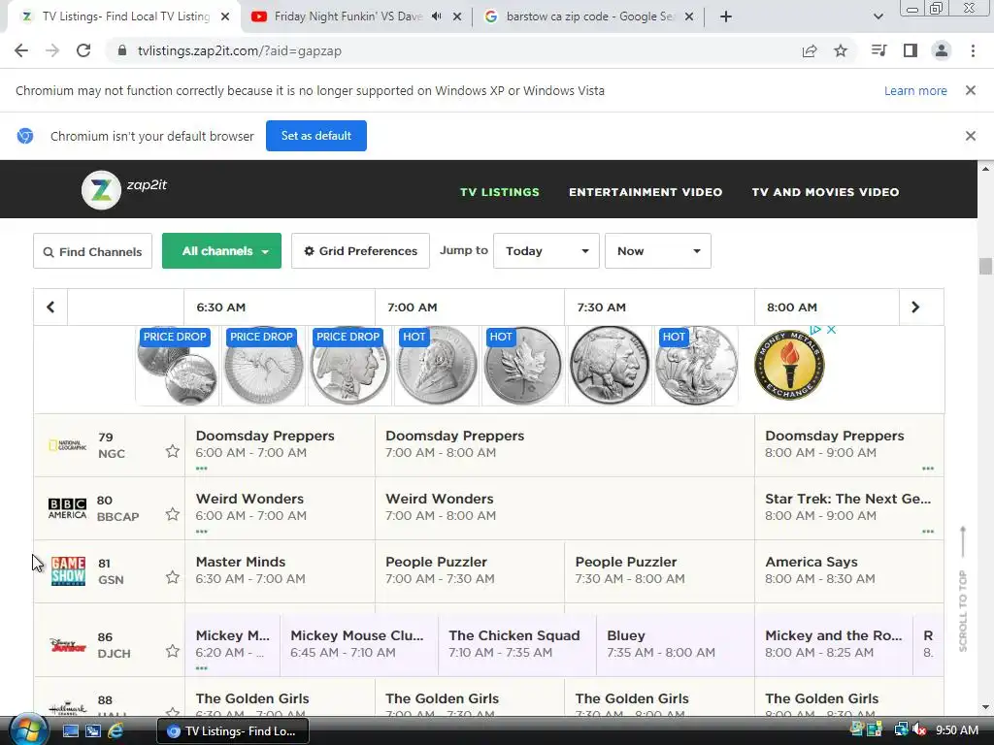Open the Now time dropdown
The height and width of the screenshot is (745, 994).
658,251
